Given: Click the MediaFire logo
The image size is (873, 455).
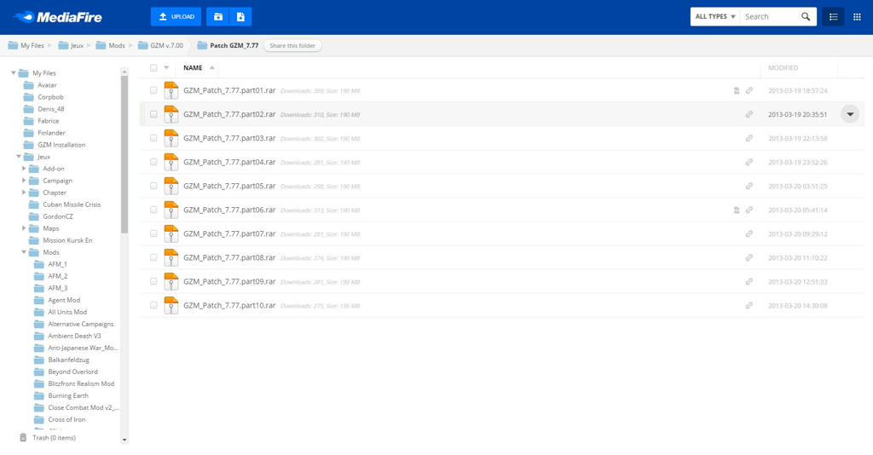Looking at the screenshot, I should (x=58, y=17).
